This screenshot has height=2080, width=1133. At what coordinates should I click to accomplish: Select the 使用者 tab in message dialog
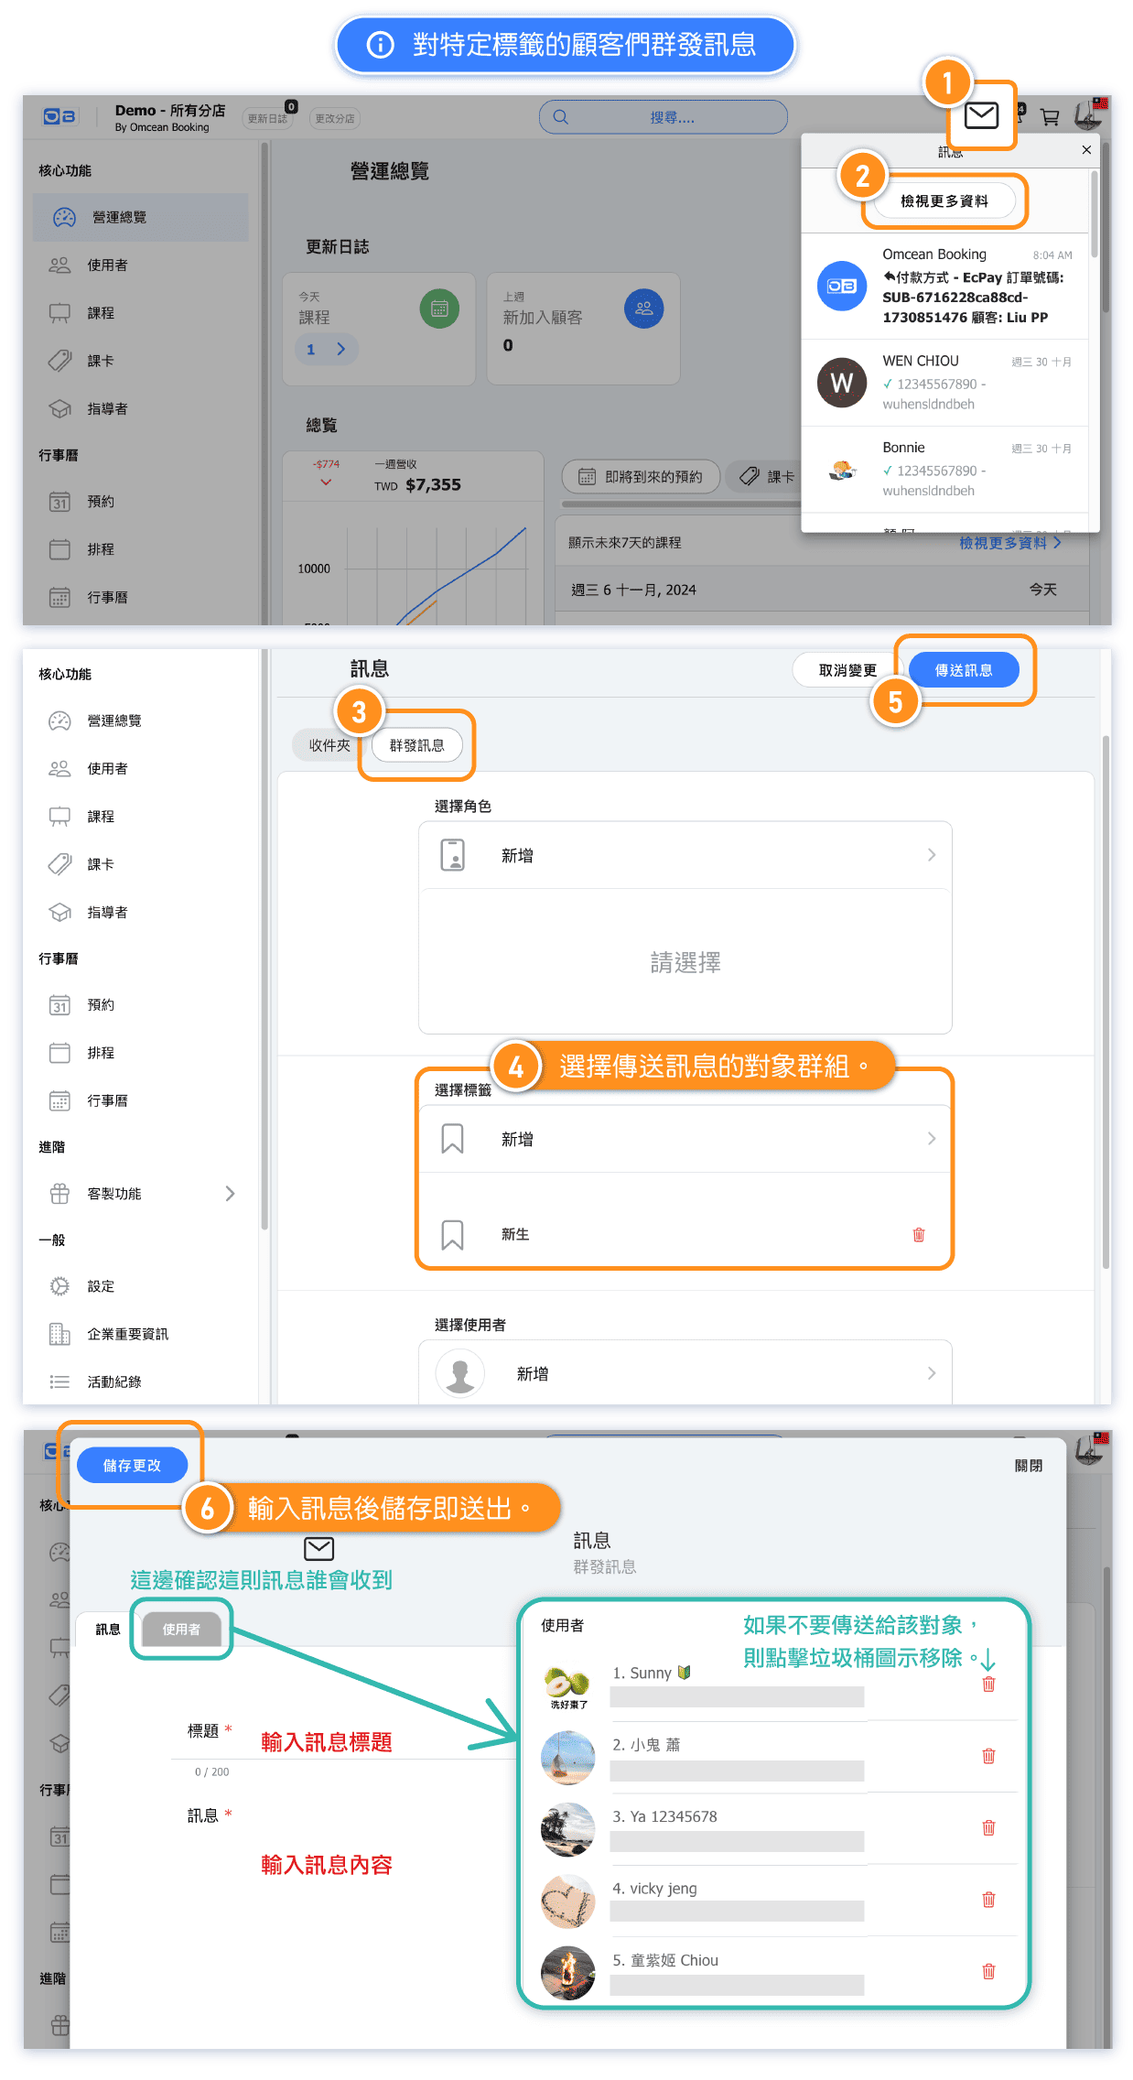point(181,1630)
